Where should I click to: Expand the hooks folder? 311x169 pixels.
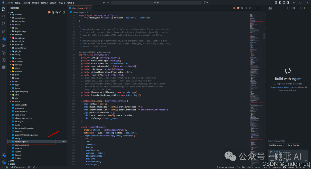(37, 25)
